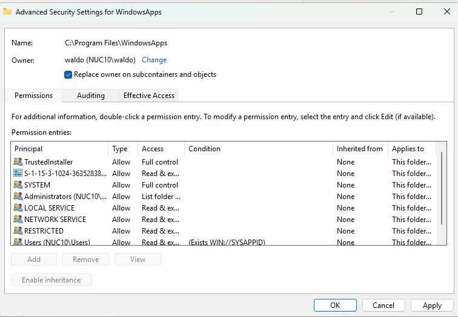Click Full control in TrustedInstaller row
Screen dimensions: 458x317
pos(160,162)
